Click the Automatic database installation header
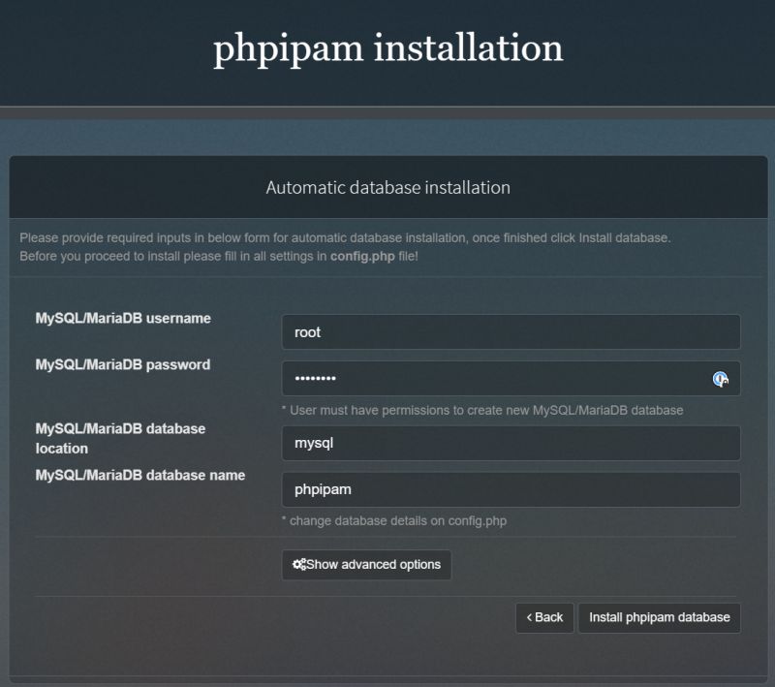Screen dimensions: 775x687 (387, 190)
